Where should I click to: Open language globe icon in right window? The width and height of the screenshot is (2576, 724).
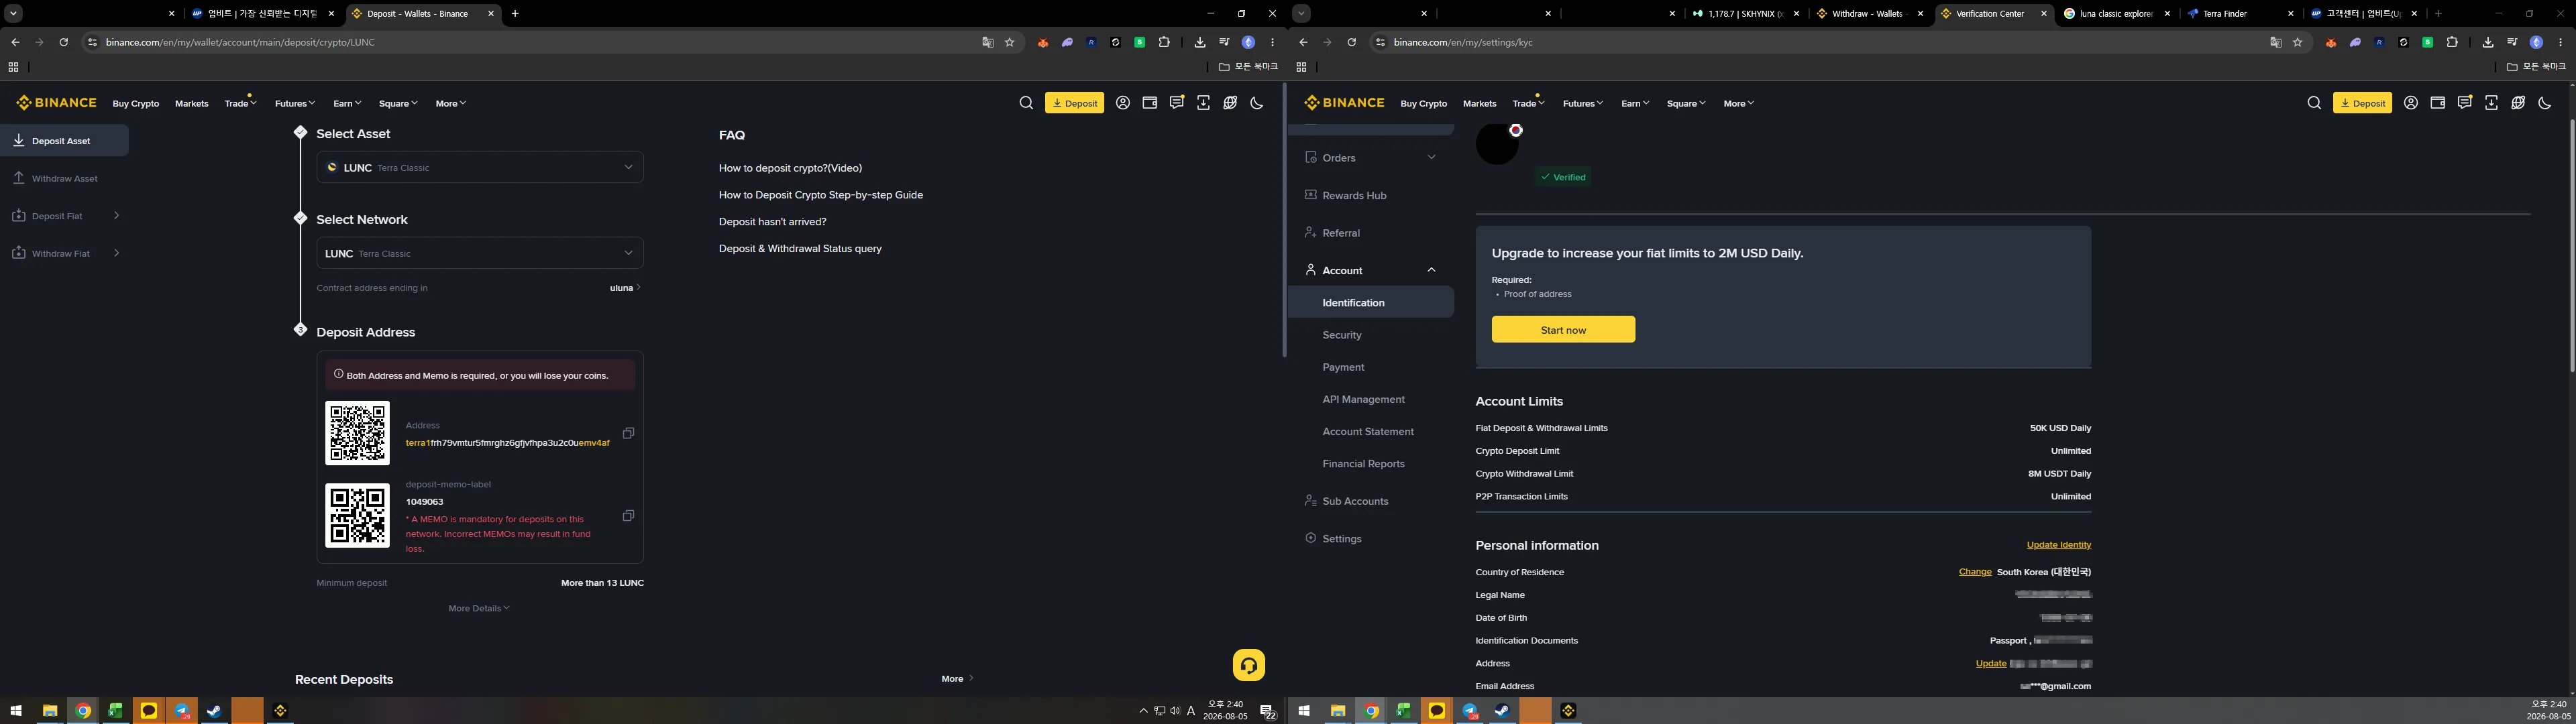[x=2518, y=103]
